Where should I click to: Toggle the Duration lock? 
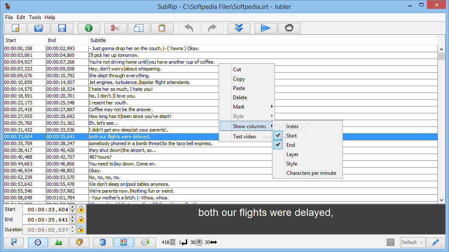[x=81, y=230]
